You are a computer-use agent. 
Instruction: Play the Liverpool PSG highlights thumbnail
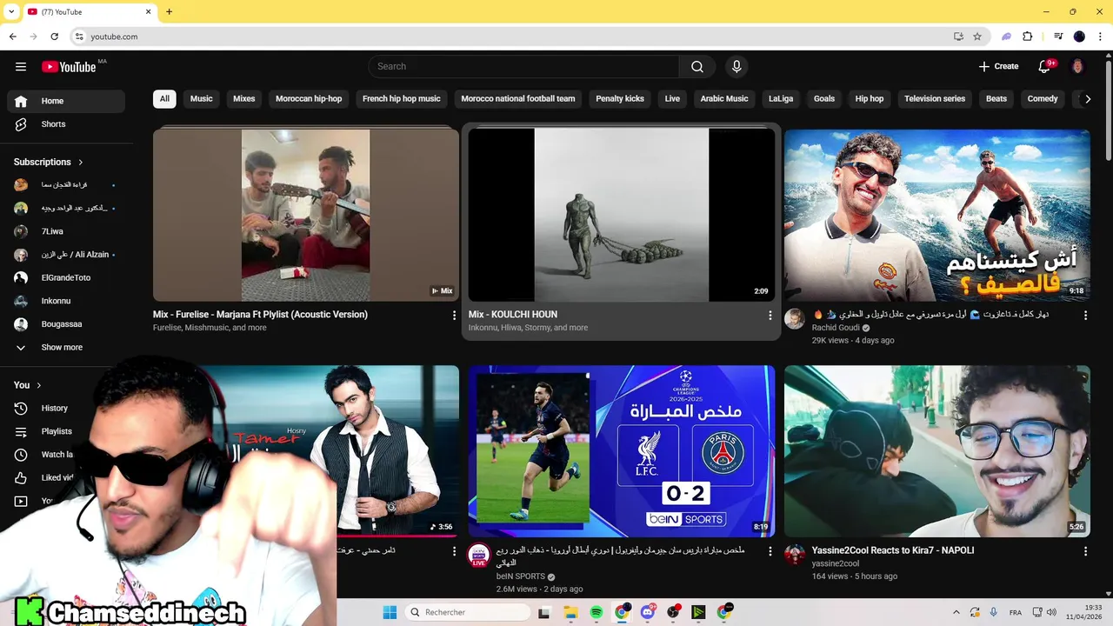[x=622, y=451]
